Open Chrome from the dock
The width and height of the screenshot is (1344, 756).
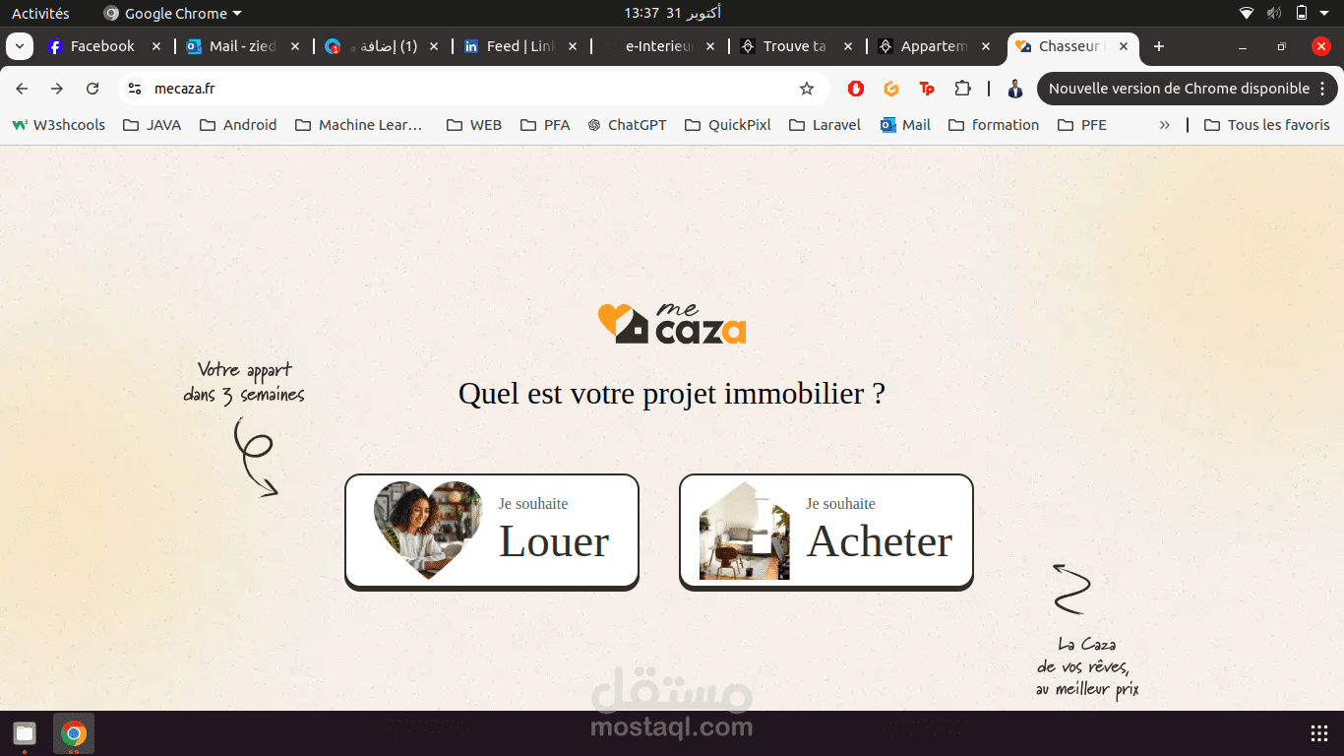coord(74,733)
